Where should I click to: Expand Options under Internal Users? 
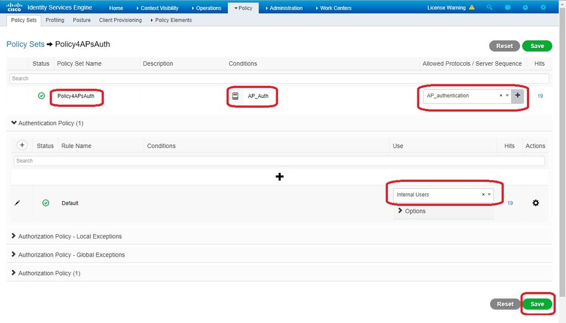[x=412, y=211]
